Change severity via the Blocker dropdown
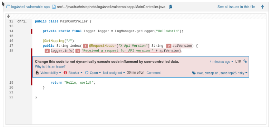 pyautogui.click(x=76, y=73)
